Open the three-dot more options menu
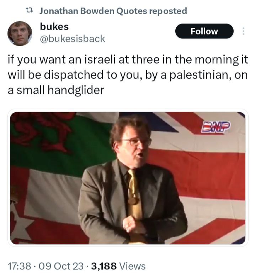256x278 pixels. pos(244,31)
